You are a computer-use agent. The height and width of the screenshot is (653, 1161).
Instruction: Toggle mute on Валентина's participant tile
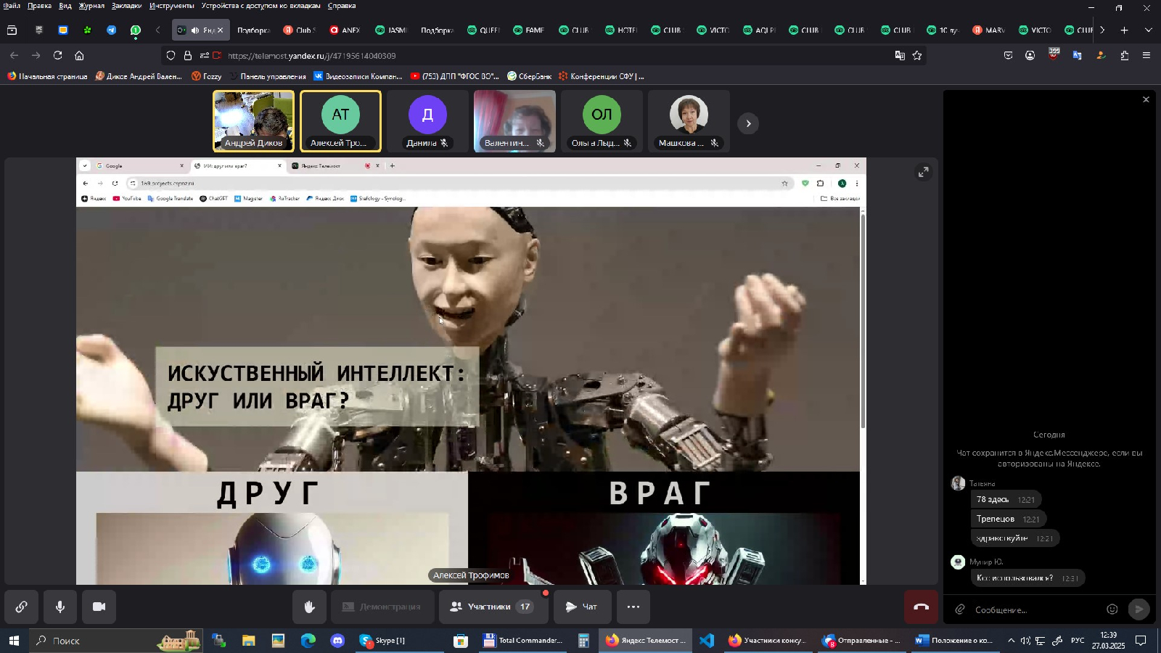541,143
